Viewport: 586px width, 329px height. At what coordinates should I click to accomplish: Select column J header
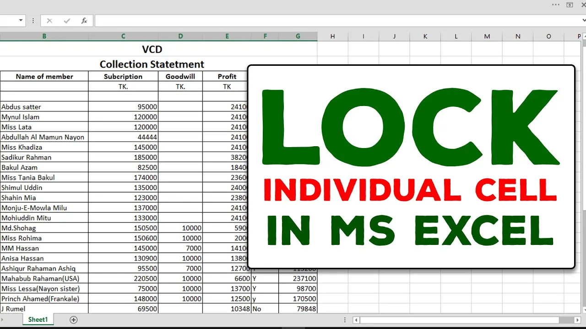(x=394, y=36)
